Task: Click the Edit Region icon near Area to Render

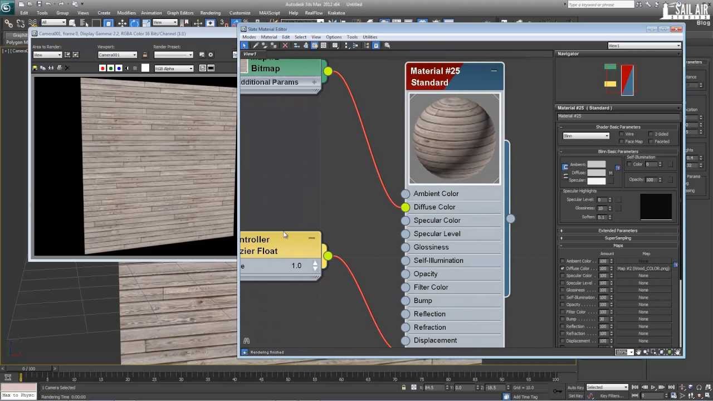Action: pyautogui.click(x=67, y=55)
